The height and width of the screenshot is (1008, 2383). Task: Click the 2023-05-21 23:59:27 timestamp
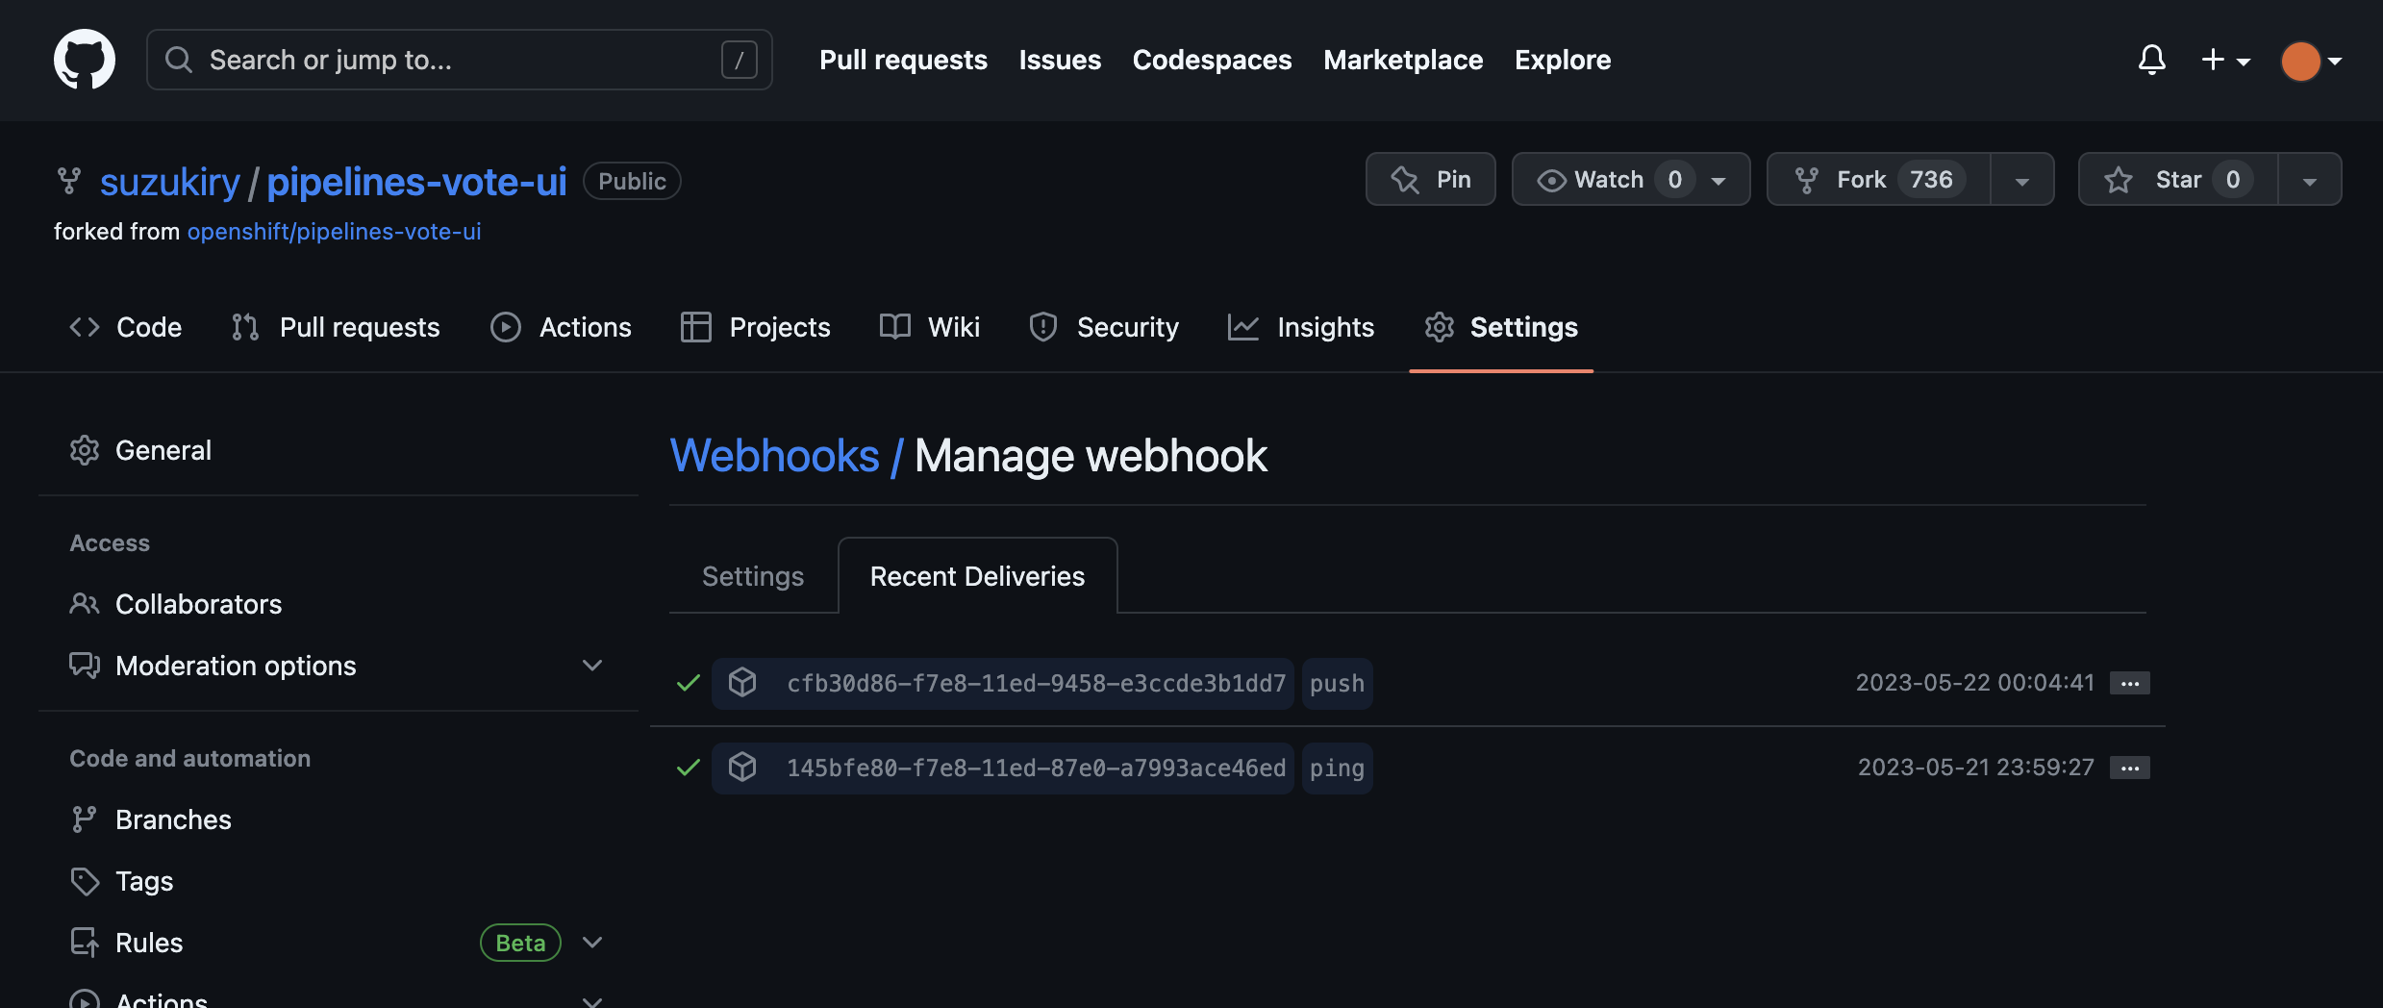1975,767
